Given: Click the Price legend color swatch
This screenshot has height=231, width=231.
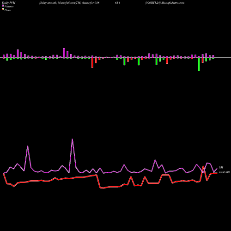Looking at the screenshot, I should (3, 10).
